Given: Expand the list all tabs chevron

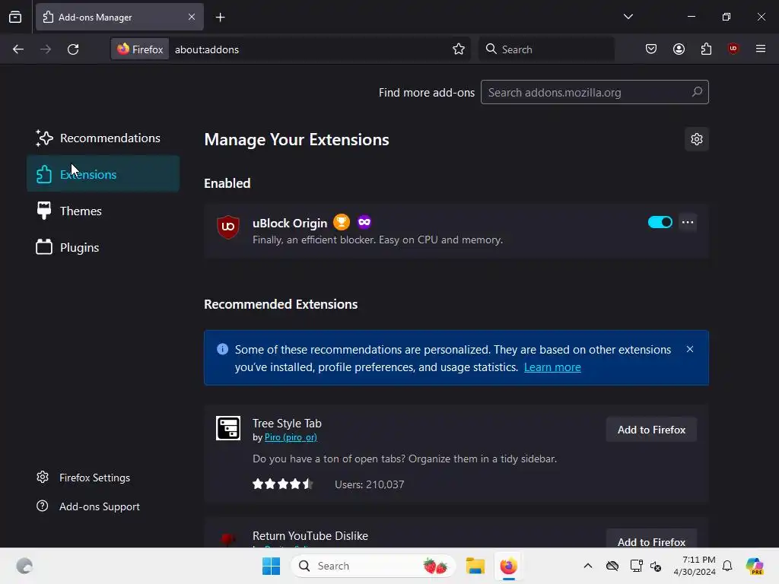Looking at the screenshot, I should point(628,17).
